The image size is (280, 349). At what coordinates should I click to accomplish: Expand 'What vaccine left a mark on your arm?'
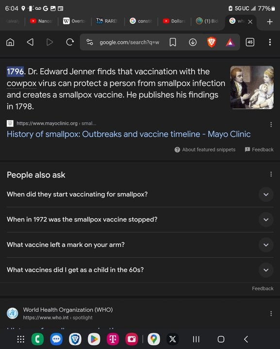click(140, 245)
